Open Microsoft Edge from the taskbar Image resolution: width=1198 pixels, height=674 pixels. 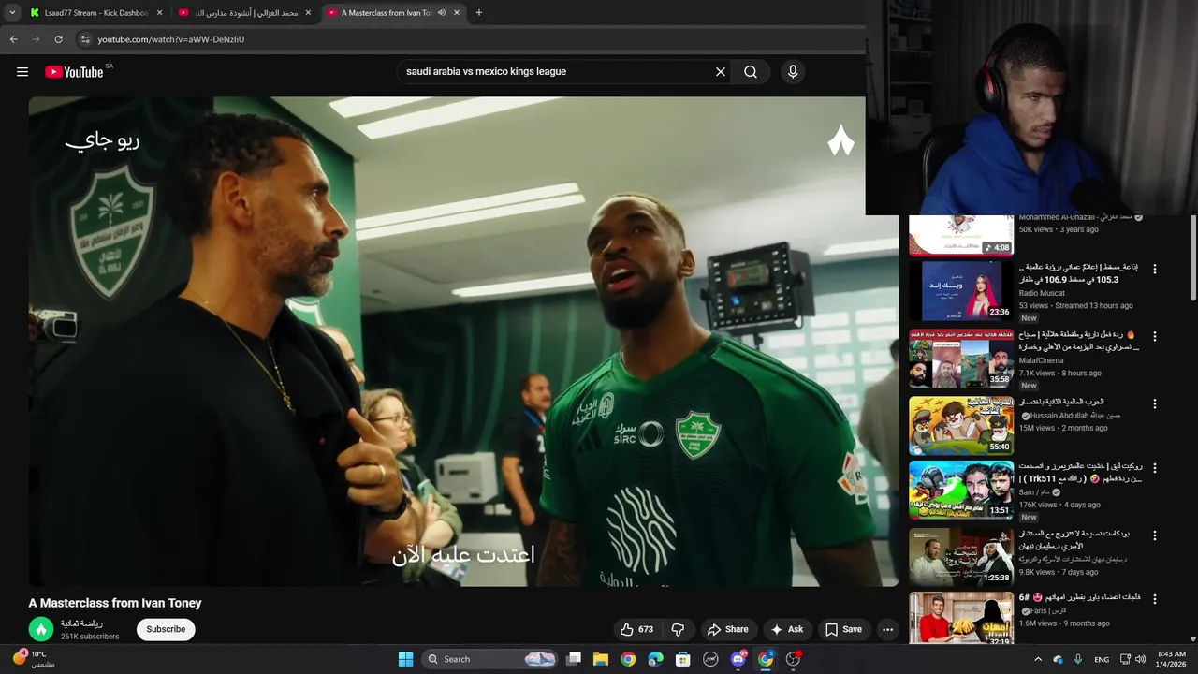[655, 659]
